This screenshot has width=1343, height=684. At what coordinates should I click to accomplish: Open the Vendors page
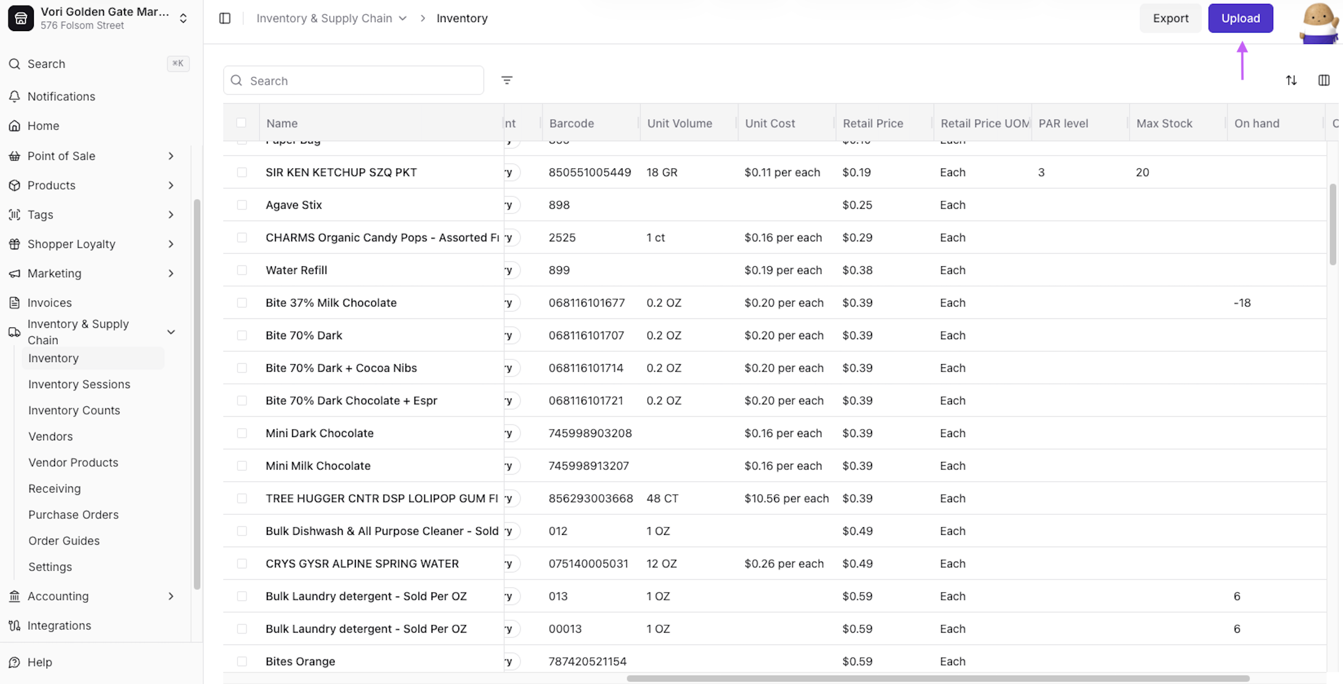pos(50,437)
